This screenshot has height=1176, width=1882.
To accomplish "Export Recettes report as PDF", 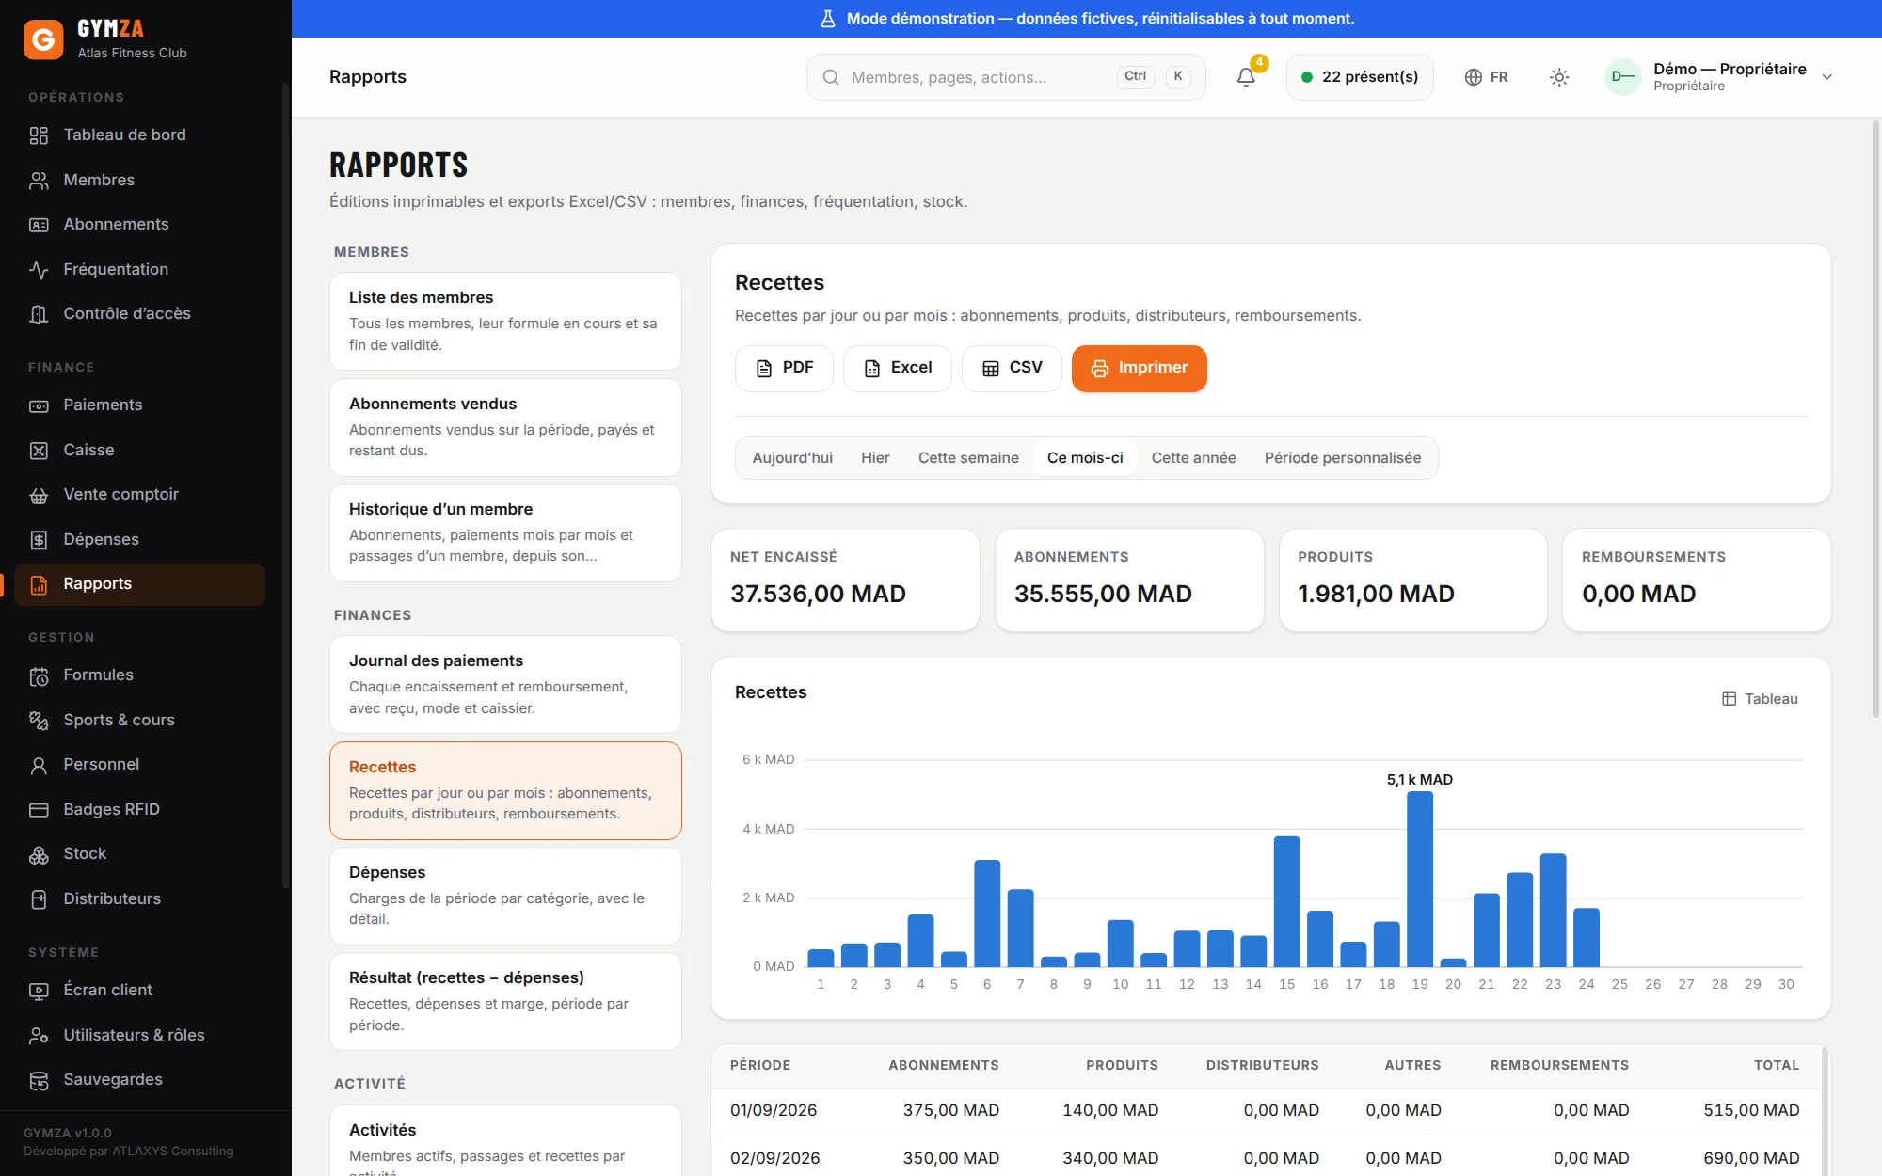I will click(x=784, y=368).
